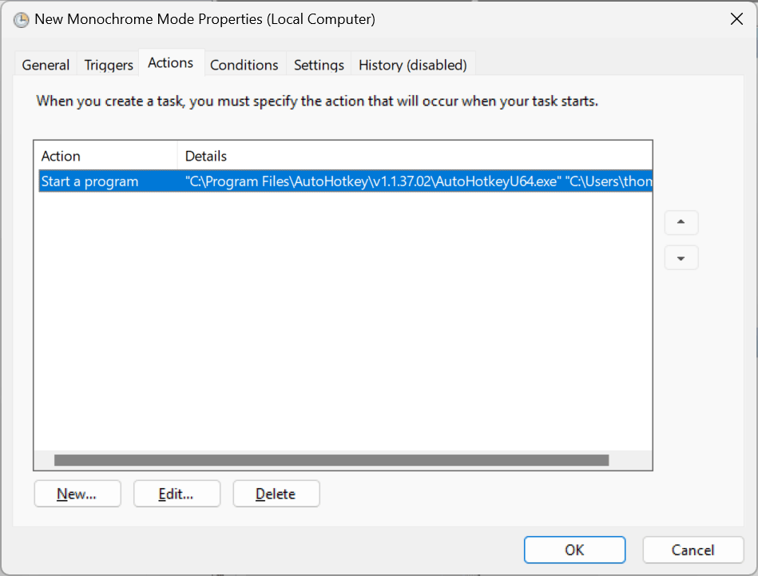
Task: Select the Actions tab
Action: click(171, 62)
